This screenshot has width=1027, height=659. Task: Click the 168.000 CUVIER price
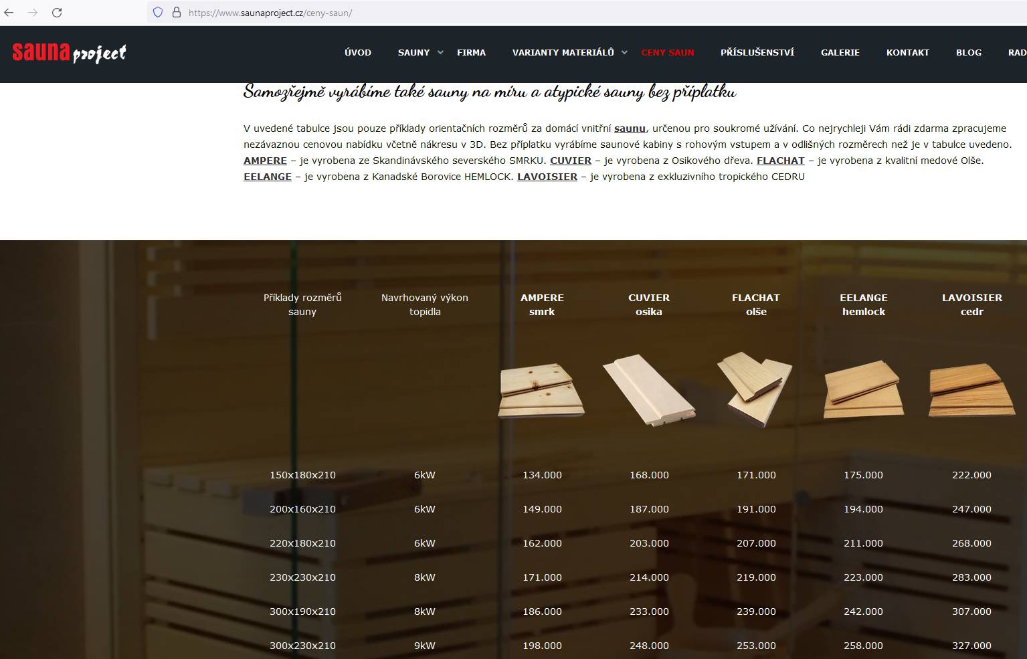649,475
